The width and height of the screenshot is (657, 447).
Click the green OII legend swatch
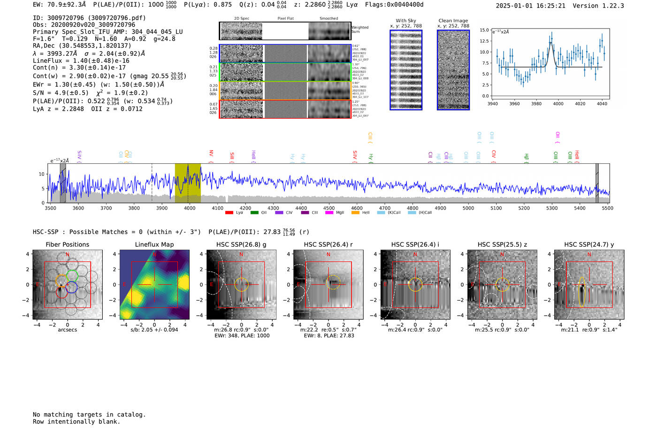click(x=254, y=212)
